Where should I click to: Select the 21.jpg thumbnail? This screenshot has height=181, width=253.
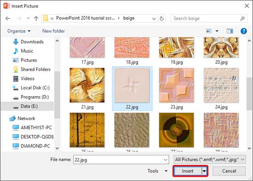click(x=87, y=85)
